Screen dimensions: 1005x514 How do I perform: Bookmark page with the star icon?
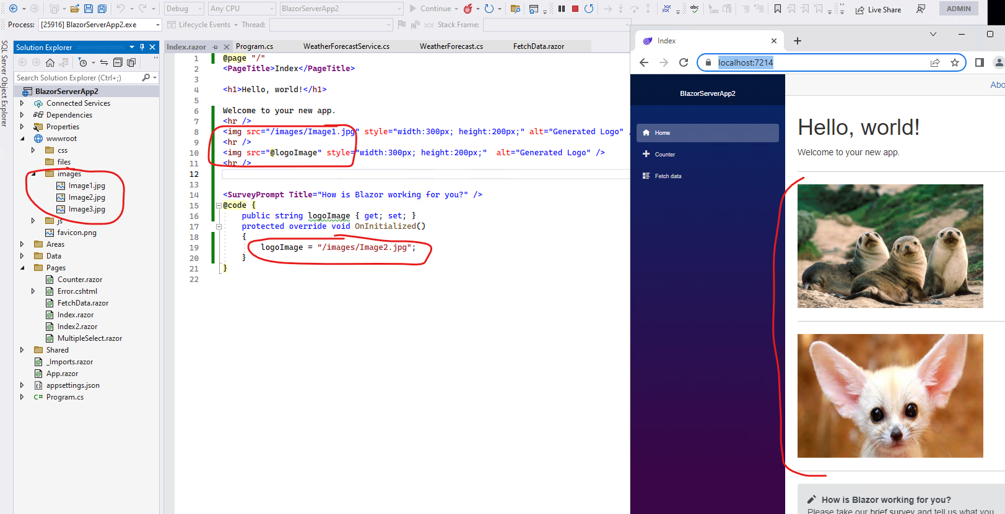[x=955, y=62]
